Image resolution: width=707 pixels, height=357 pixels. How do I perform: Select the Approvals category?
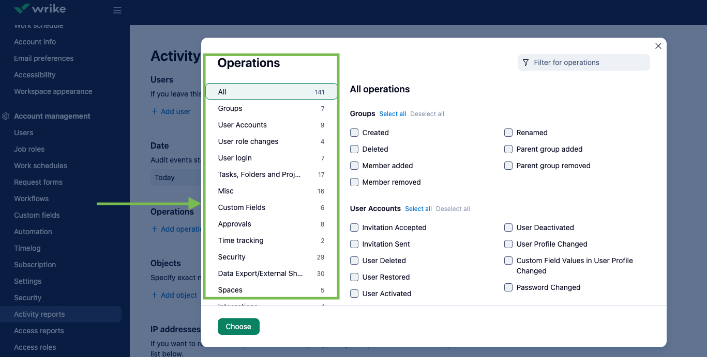pos(272,224)
